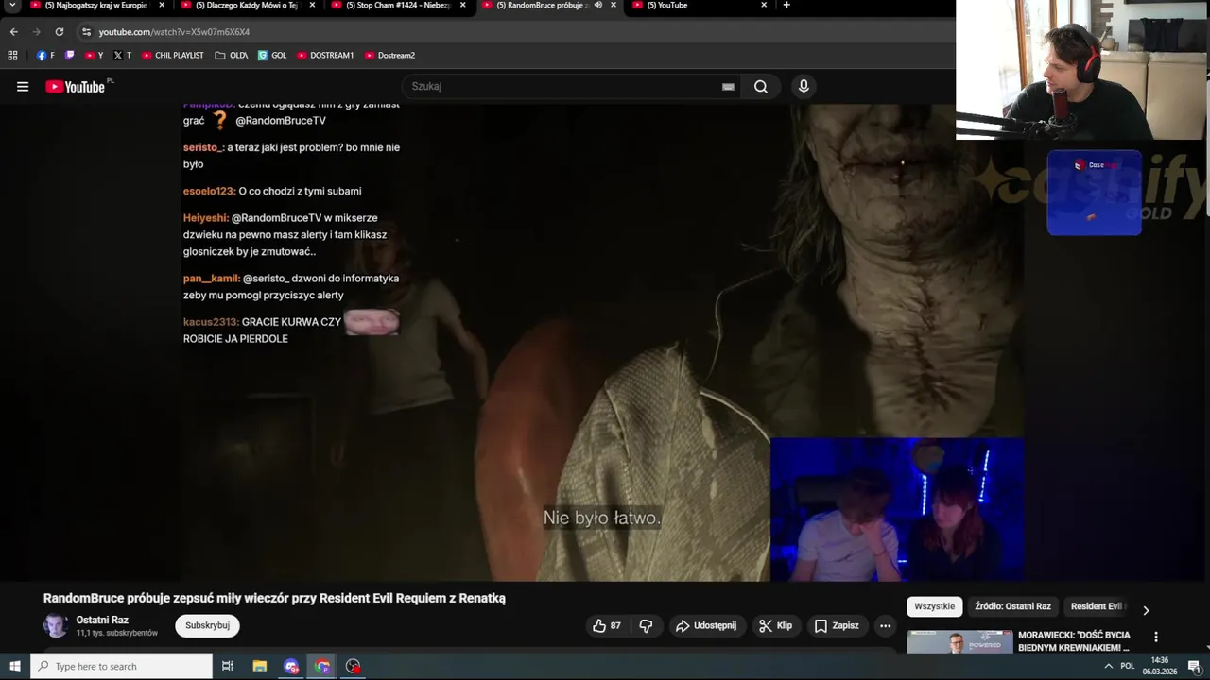
Task: Open the Facebook bookmark
Action: 45,56
